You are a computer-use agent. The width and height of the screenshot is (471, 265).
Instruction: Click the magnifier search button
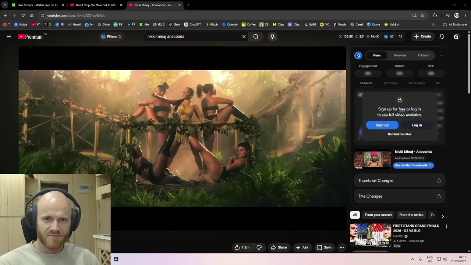[256, 36]
